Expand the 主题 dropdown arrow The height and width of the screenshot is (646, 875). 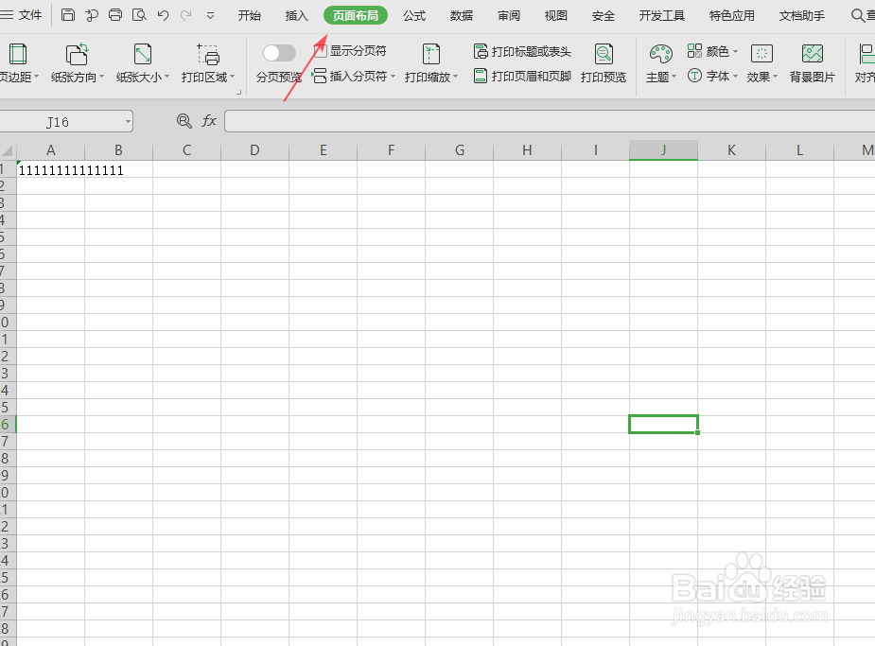tap(674, 77)
